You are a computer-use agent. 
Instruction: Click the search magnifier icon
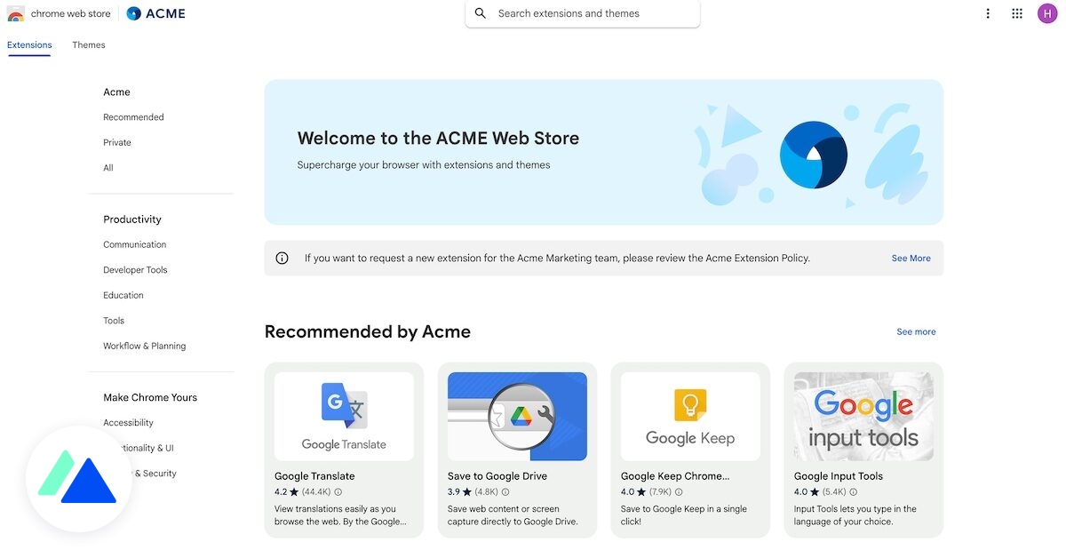[x=481, y=13]
